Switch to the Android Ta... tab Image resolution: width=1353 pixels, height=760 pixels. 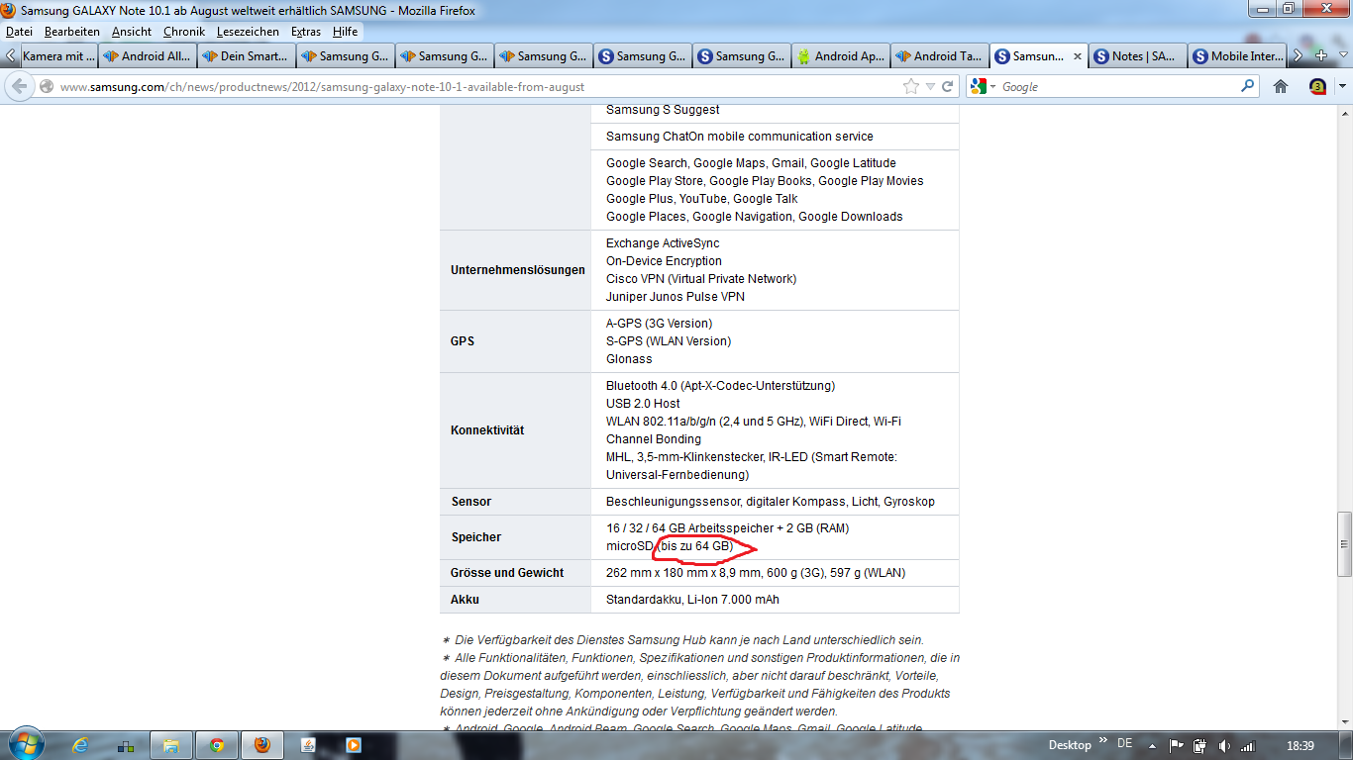click(940, 56)
